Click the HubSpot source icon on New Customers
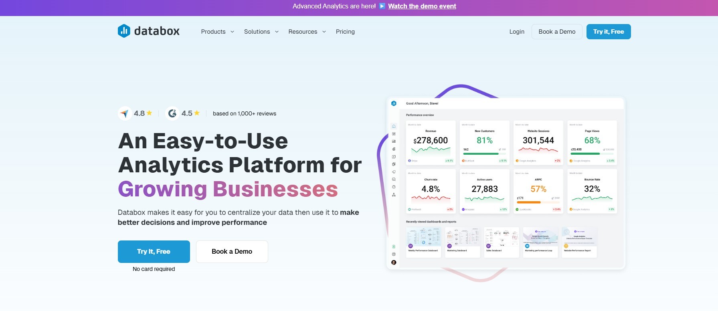The image size is (718, 311). click(463, 161)
